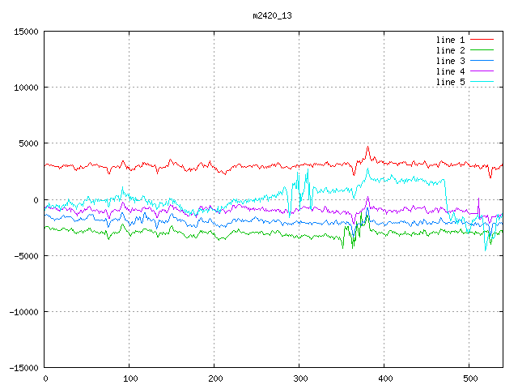Click the 100 x-axis tick label
This screenshot has width=518, height=389.
pyautogui.click(x=129, y=378)
